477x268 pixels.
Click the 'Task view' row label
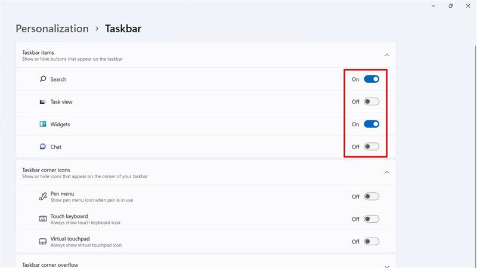pos(61,102)
